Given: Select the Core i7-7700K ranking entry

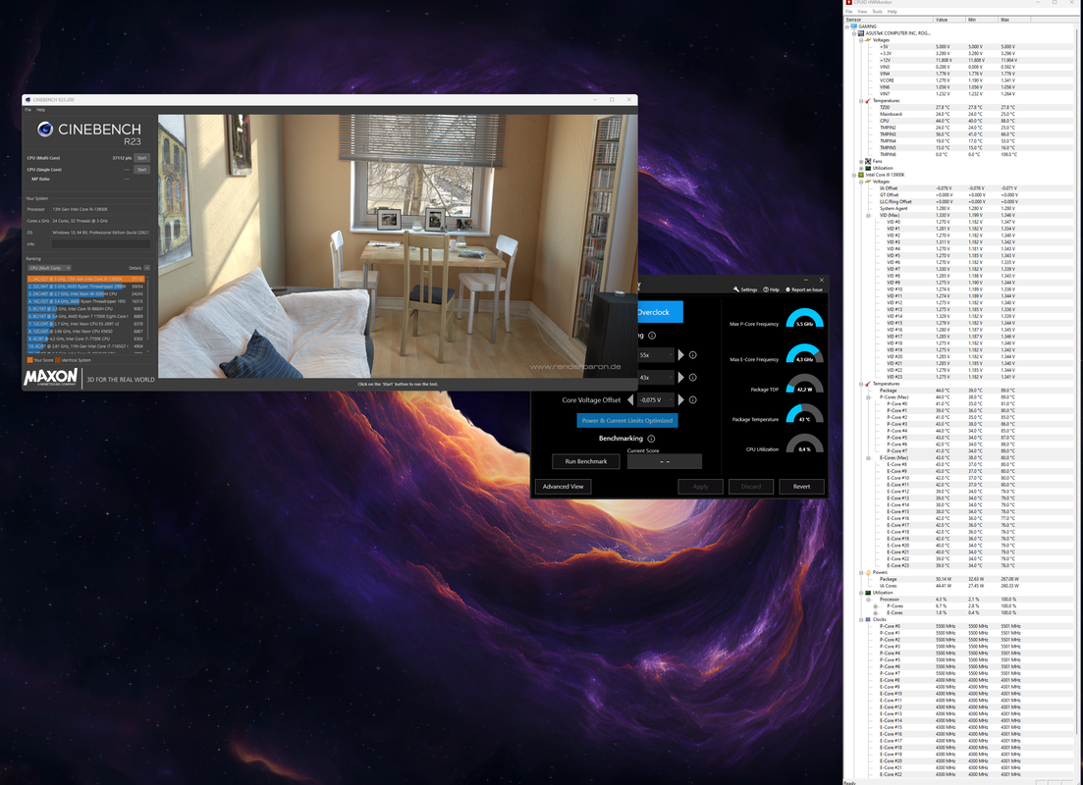Looking at the screenshot, I should click(x=85, y=339).
